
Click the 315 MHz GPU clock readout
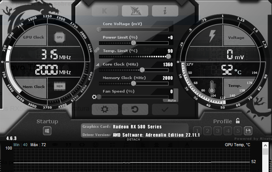tap(56, 55)
